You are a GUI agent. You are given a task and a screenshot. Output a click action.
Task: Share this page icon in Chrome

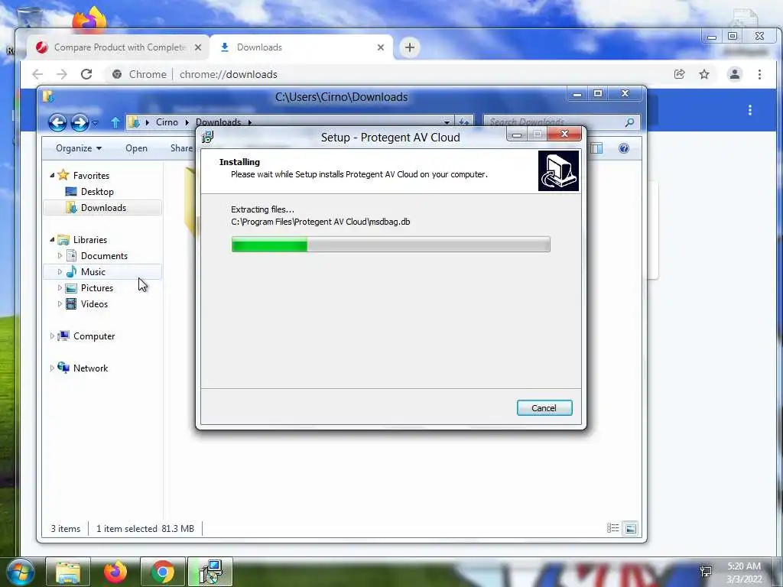(679, 74)
